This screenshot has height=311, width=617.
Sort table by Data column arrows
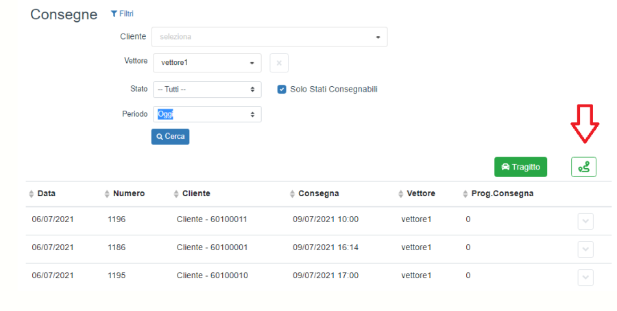pos(32,194)
